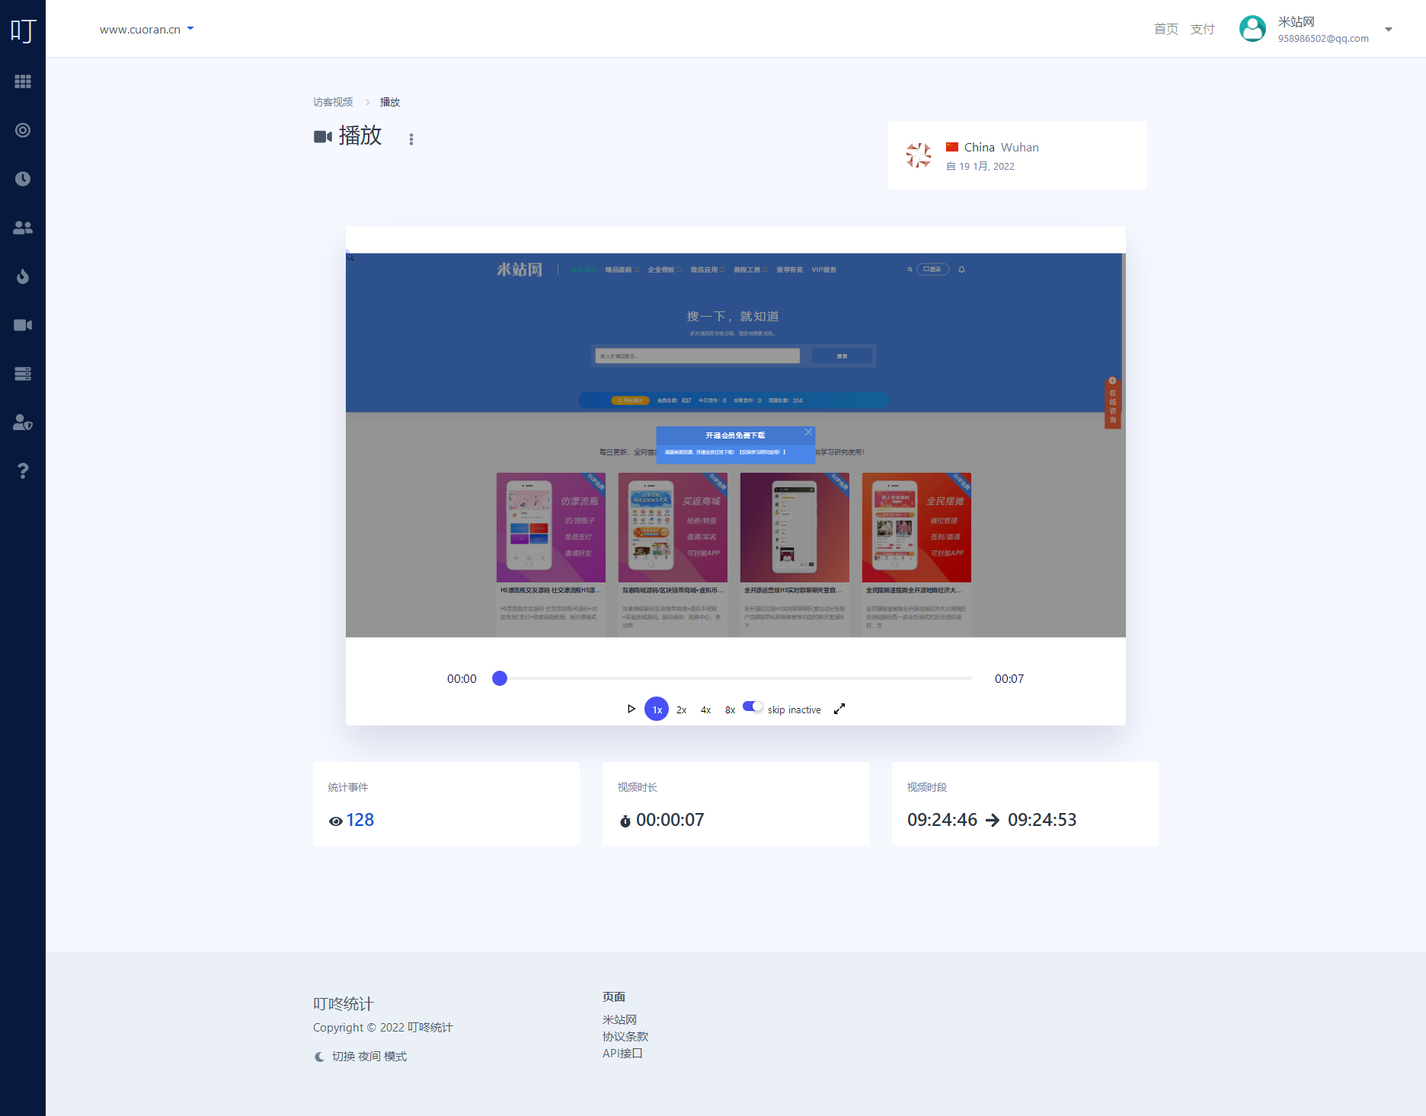The width and height of the screenshot is (1426, 1116).
Task: Click the help question mark icon
Action: 23,471
